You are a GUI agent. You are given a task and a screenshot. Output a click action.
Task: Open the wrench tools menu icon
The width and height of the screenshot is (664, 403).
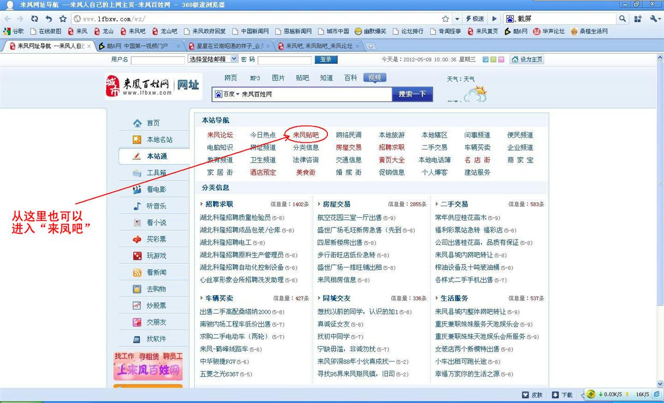[x=653, y=19]
